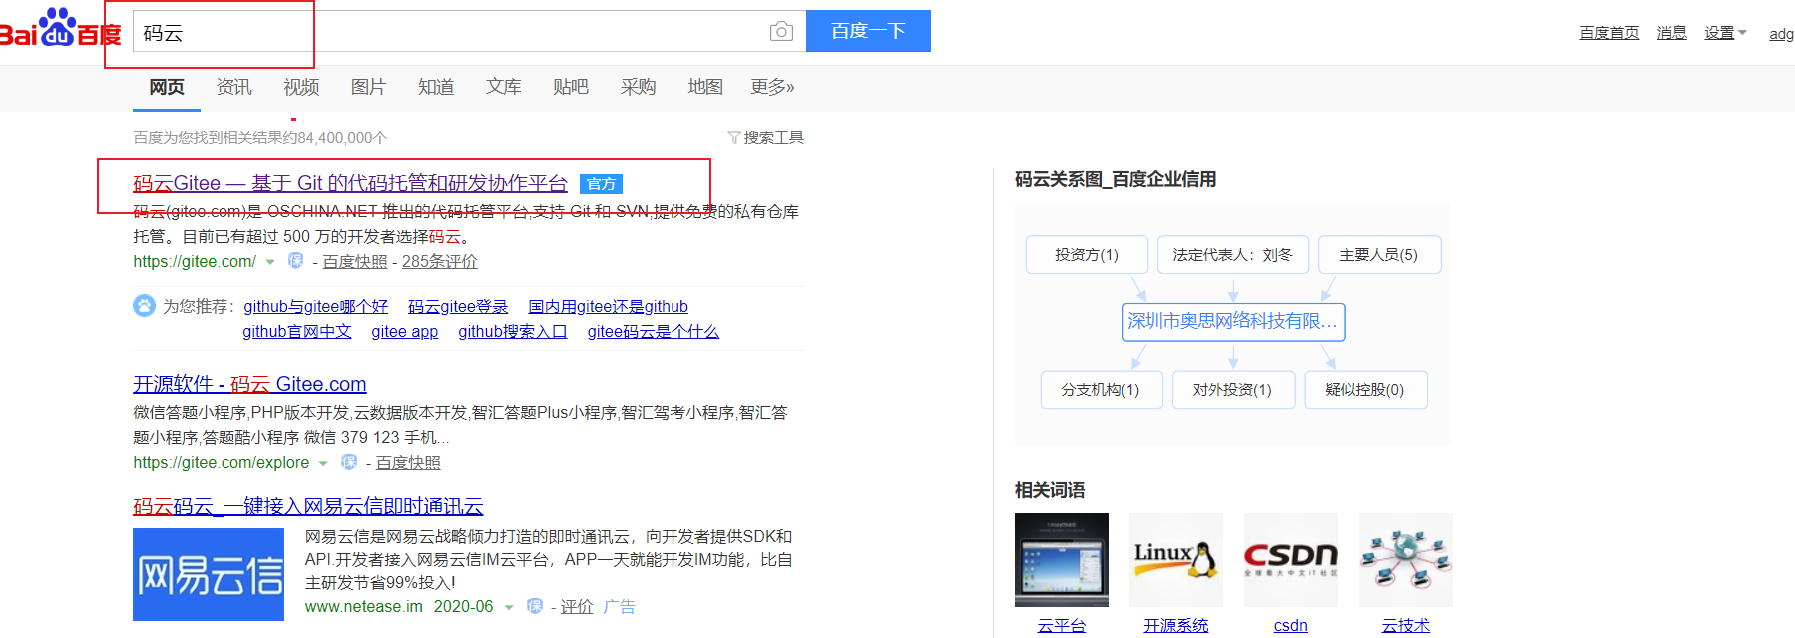Viewport: 1795px width, 638px height.
Task: Open suggestion gitee码云是个什么
Action: point(653,331)
